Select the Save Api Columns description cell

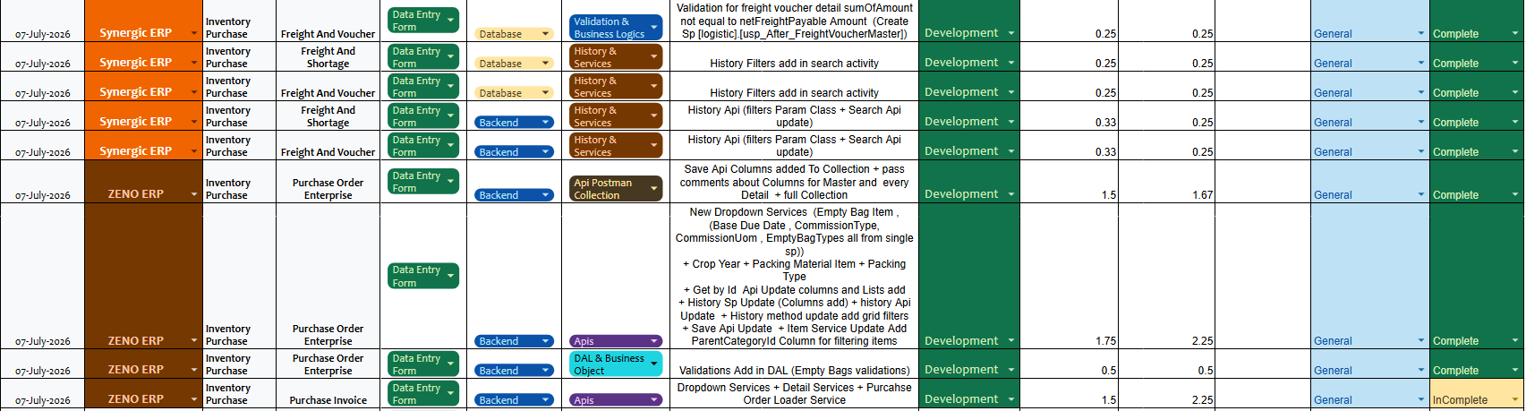(x=794, y=182)
